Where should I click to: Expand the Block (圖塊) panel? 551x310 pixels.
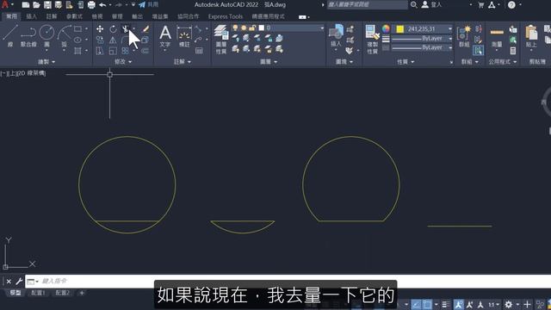point(344,62)
